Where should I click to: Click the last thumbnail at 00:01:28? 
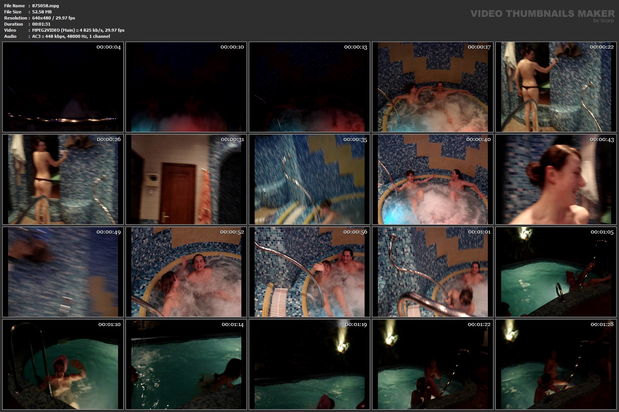click(556, 364)
